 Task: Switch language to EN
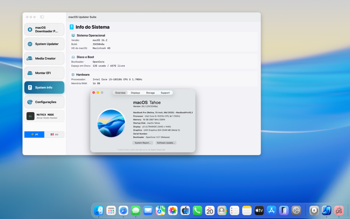click(x=54, y=134)
